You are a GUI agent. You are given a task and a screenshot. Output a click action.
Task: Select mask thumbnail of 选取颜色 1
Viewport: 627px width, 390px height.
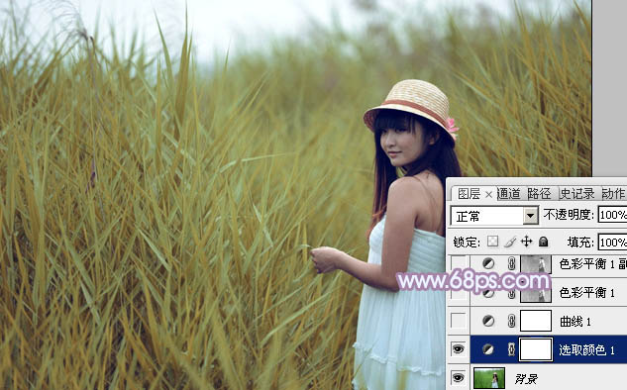536,349
